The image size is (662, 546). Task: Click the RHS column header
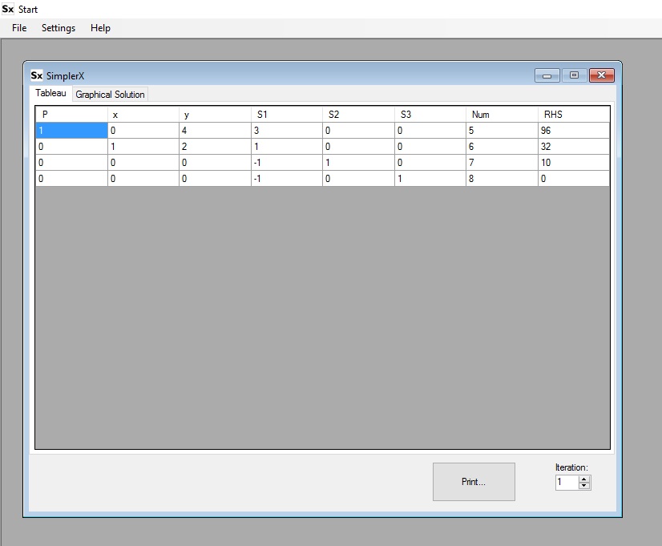point(574,115)
